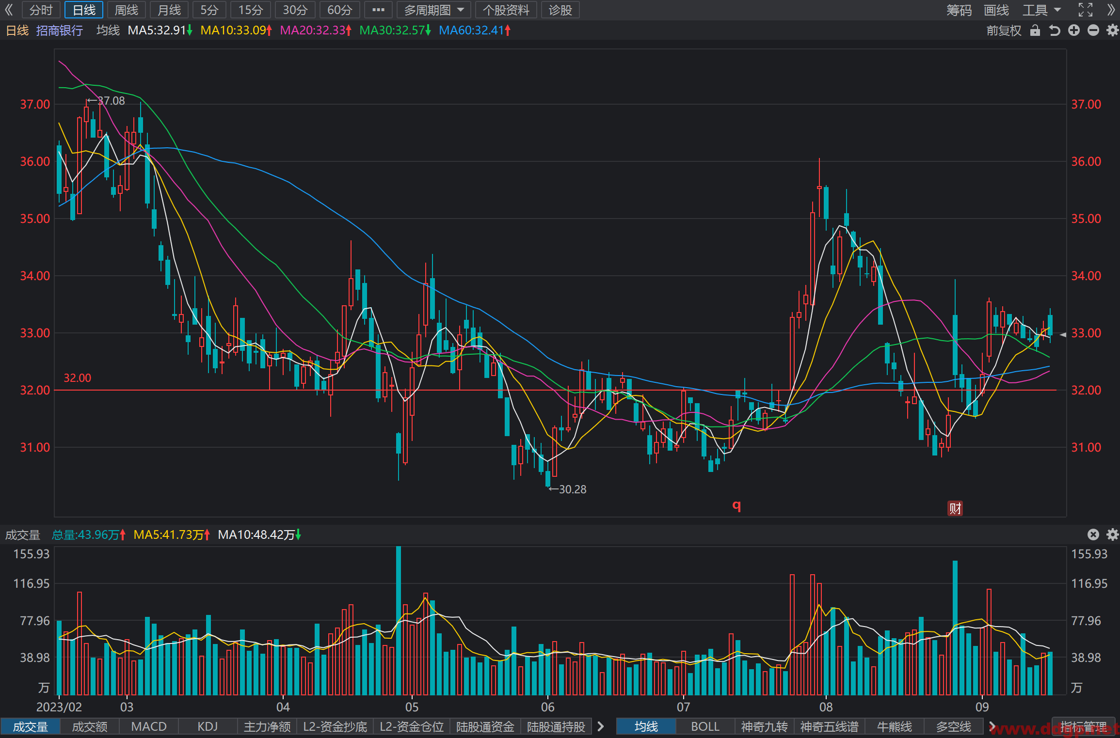The height and width of the screenshot is (738, 1120).
Task: Select the 成交额 indicator tab
Action: 90,726
